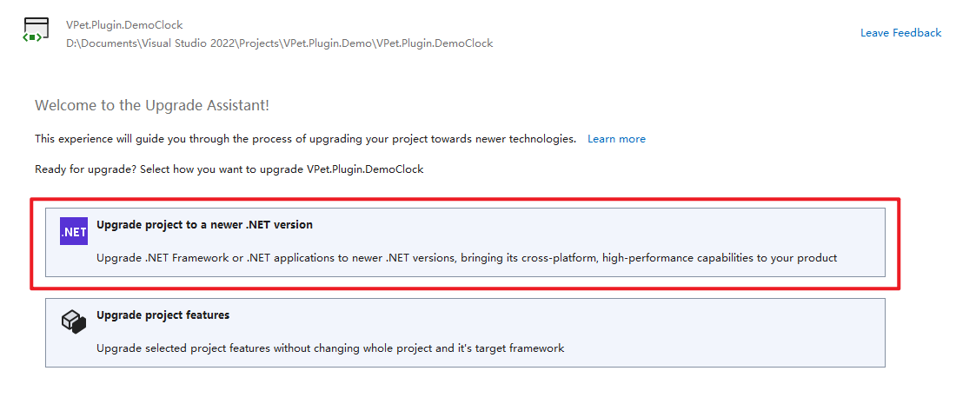
Task: Click the "Welcome to the Upgrade Assistant!" heading
Action: pos(152,105)
